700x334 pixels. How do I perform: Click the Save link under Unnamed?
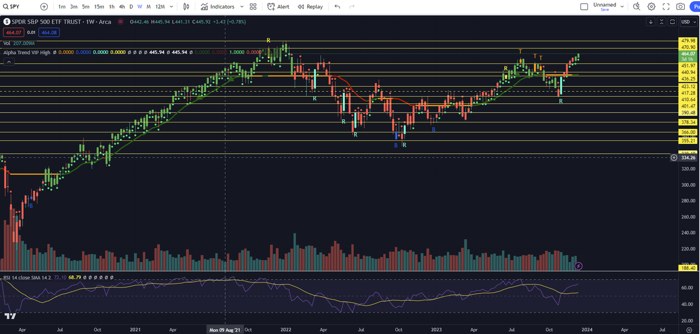[x=604, y=10]
